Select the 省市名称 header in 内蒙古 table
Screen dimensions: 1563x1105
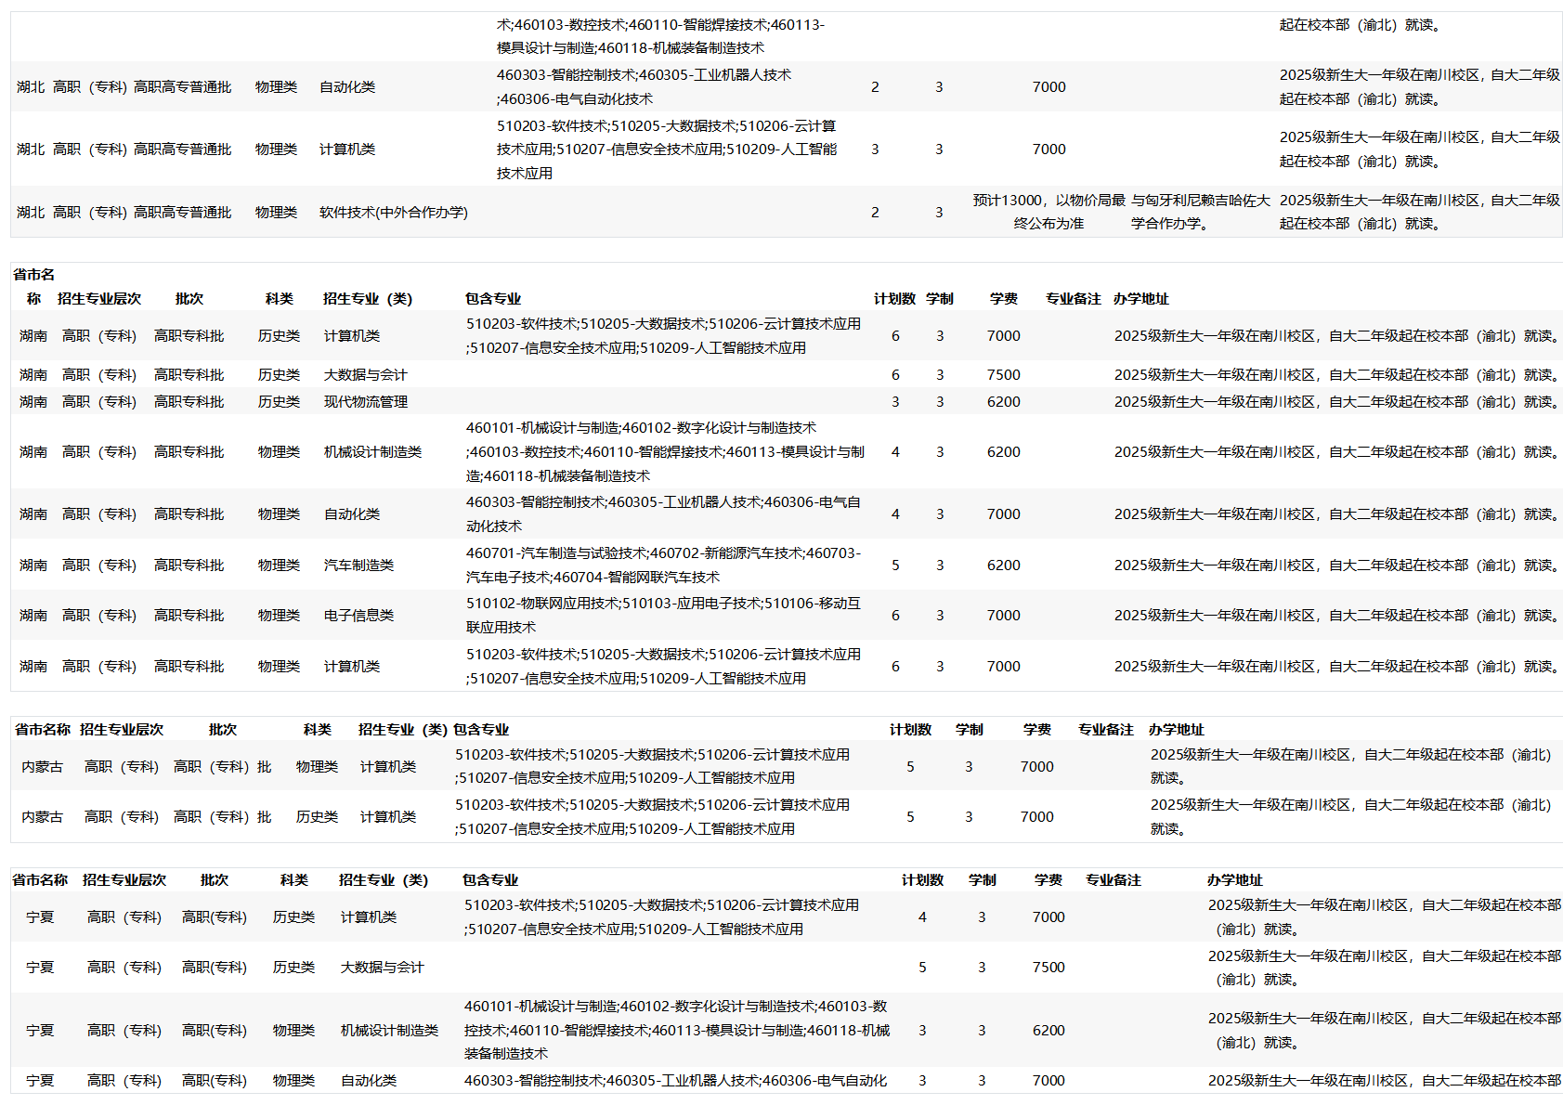click(43, 730)
